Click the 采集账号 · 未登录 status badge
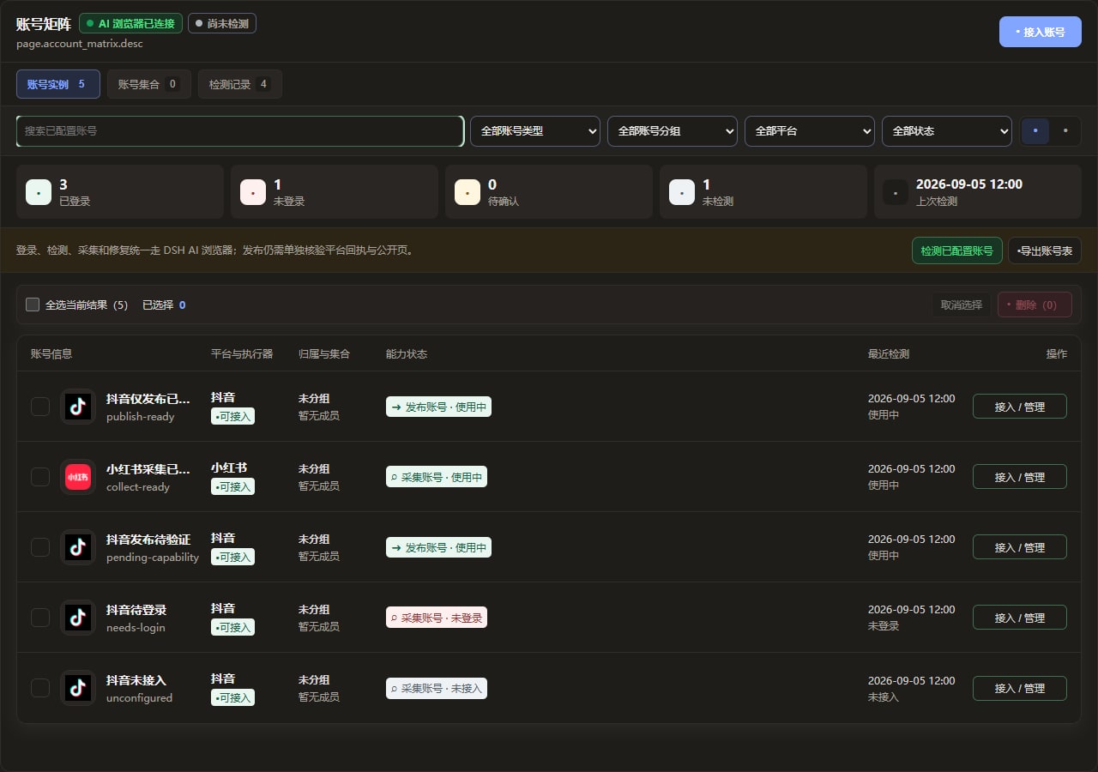1098x772 pixels. [x=437, y=618]
